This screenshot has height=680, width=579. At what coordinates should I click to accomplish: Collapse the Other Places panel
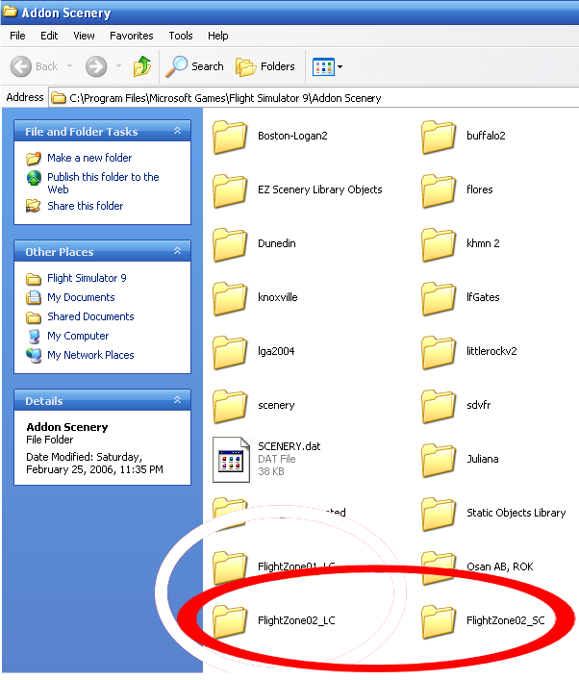[177, 251]
